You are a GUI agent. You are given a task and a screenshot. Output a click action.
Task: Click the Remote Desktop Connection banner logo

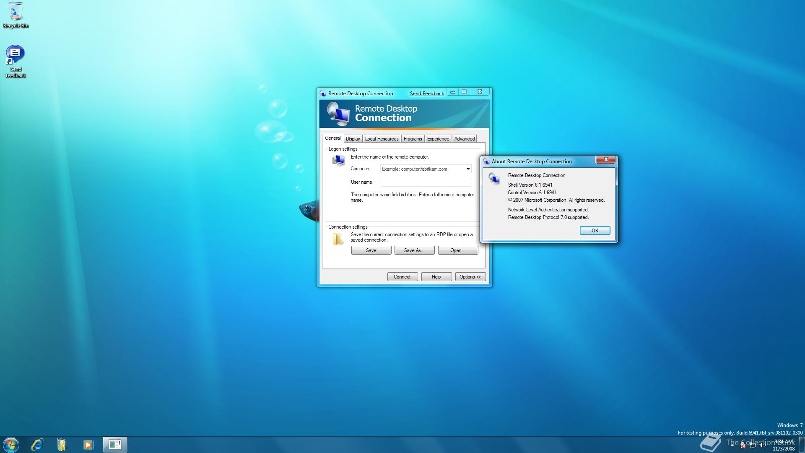click(x=338, y=114)
